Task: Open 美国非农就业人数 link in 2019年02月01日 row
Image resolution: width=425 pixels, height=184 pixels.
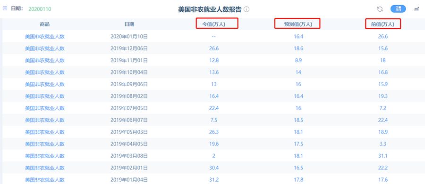Action: click(45, 168)
